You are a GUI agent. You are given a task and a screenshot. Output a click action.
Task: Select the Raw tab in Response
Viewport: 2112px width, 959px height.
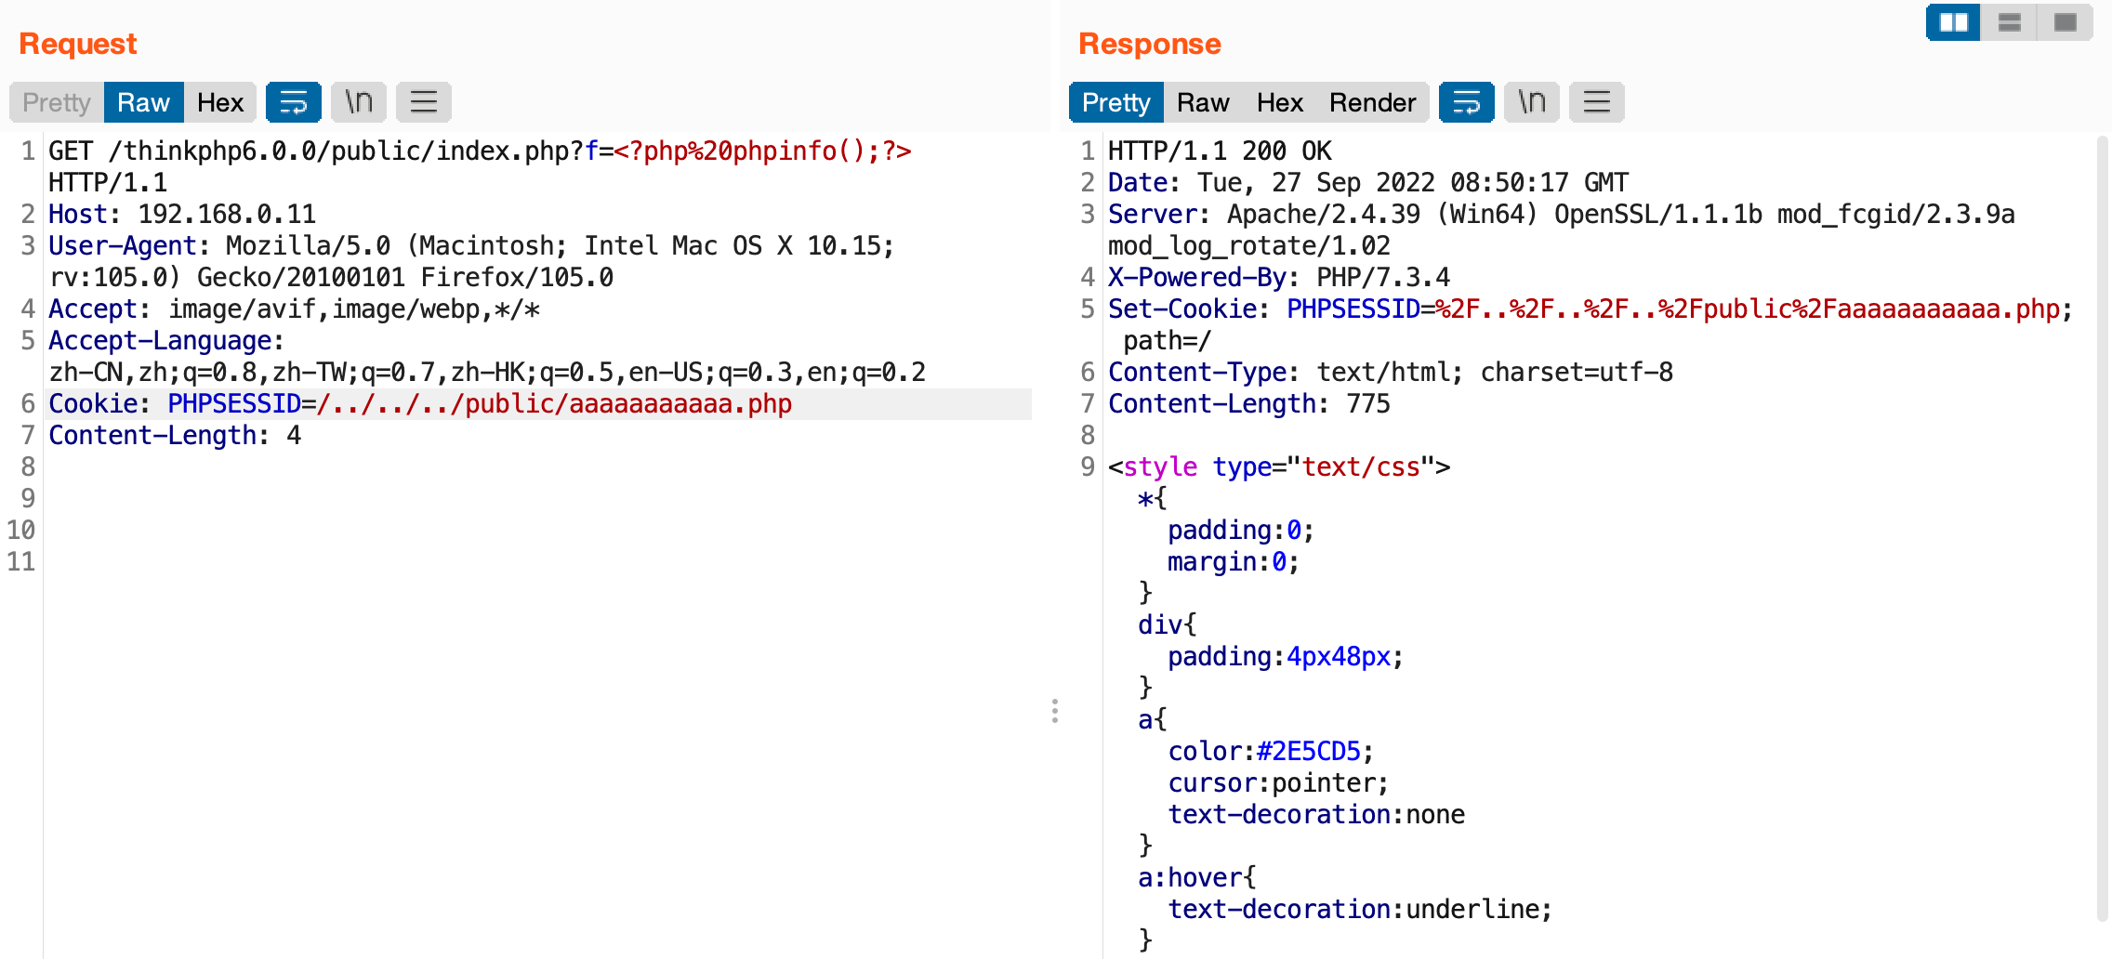[x=1203, y=102]
